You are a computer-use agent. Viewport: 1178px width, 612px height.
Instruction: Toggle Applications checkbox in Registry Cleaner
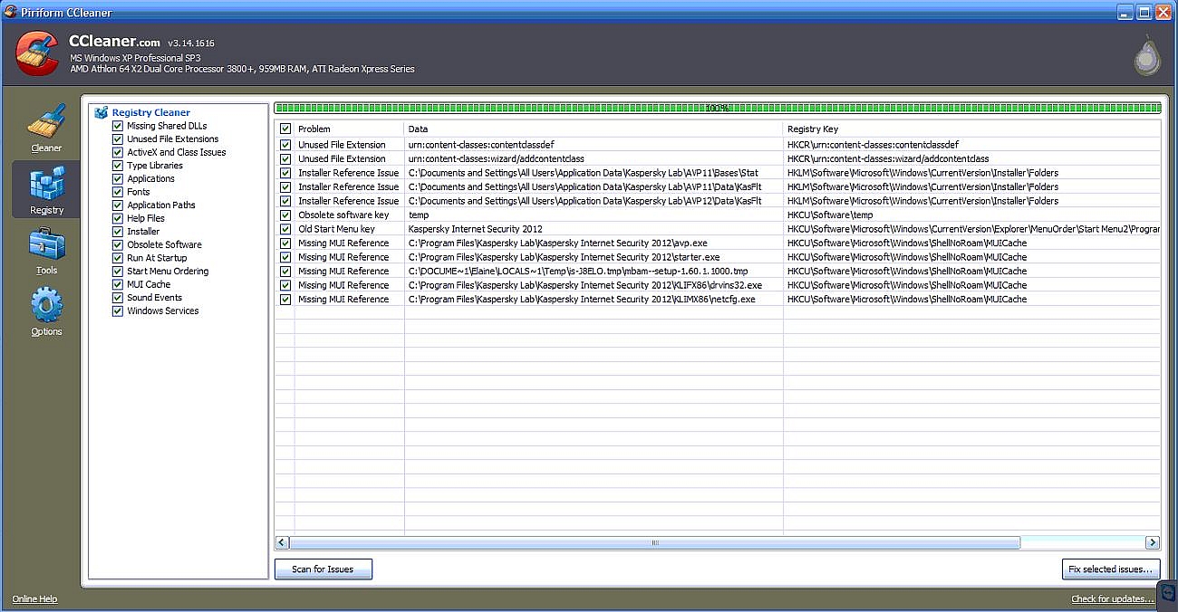click(118, 178)
